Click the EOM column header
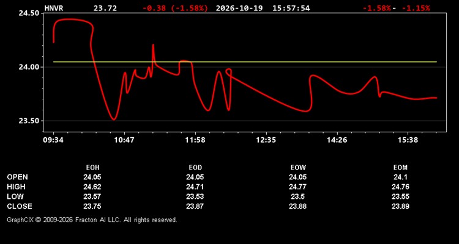 400,168
